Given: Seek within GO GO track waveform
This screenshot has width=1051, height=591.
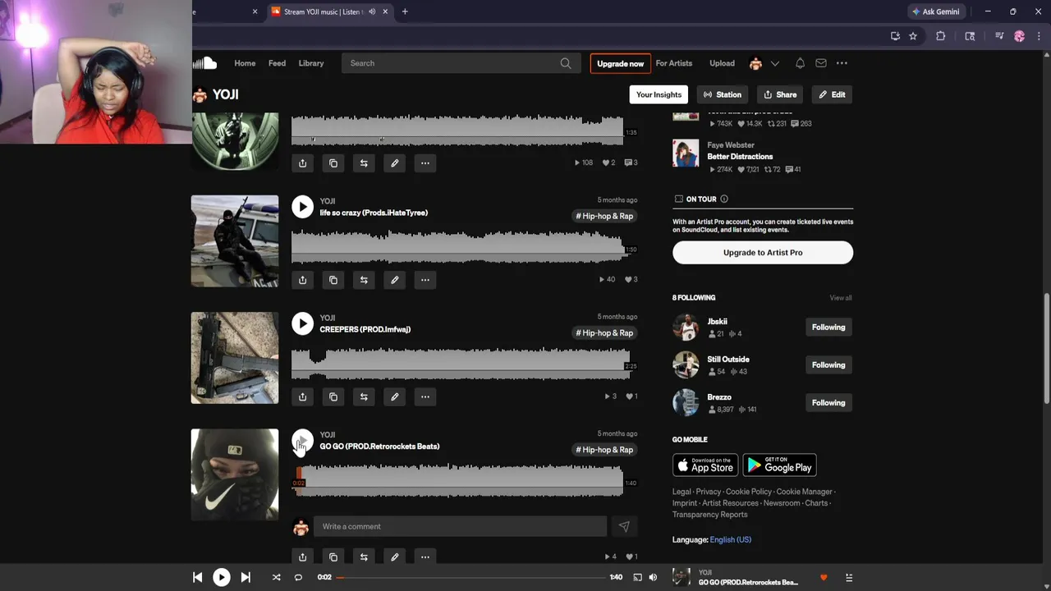Looking at the screenshot, I should pos(457,480).
